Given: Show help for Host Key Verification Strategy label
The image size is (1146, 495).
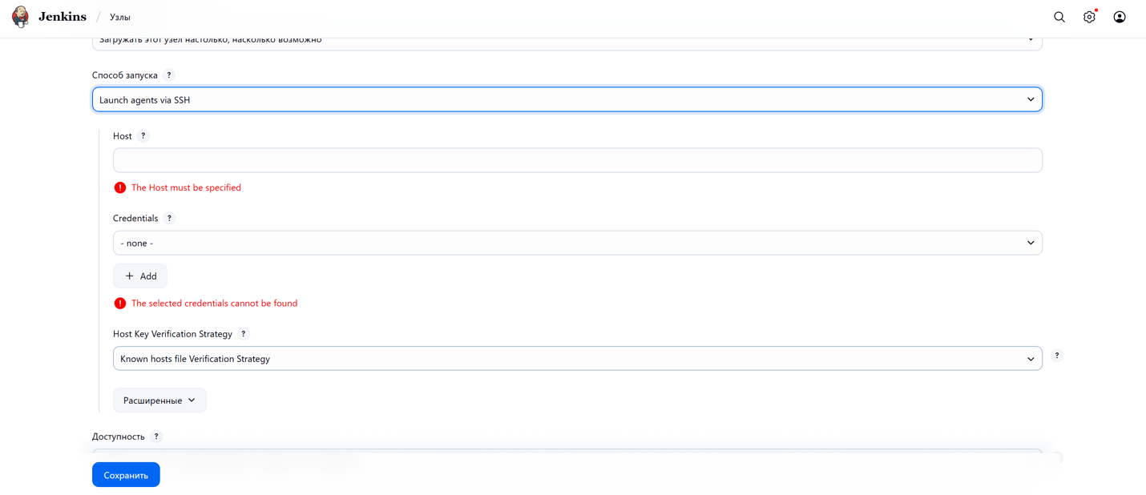Looking at the screenshot, I should 244,334.
